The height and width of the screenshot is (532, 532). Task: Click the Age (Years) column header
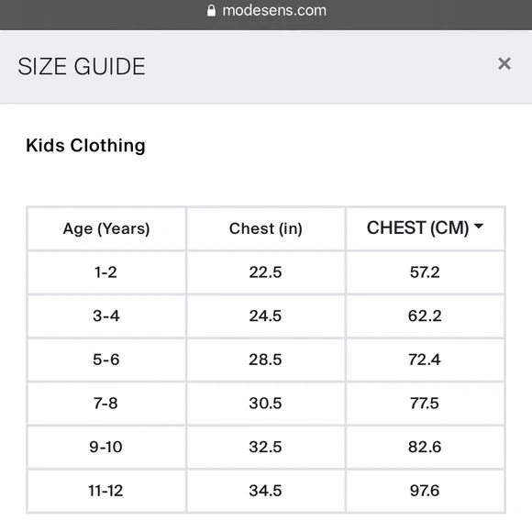pos(106,228)
